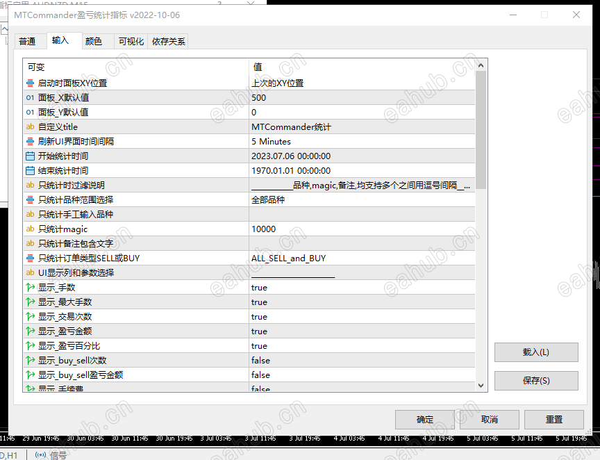Click the 取消 button
Screen dimensions: 600x460
(490, 420)
